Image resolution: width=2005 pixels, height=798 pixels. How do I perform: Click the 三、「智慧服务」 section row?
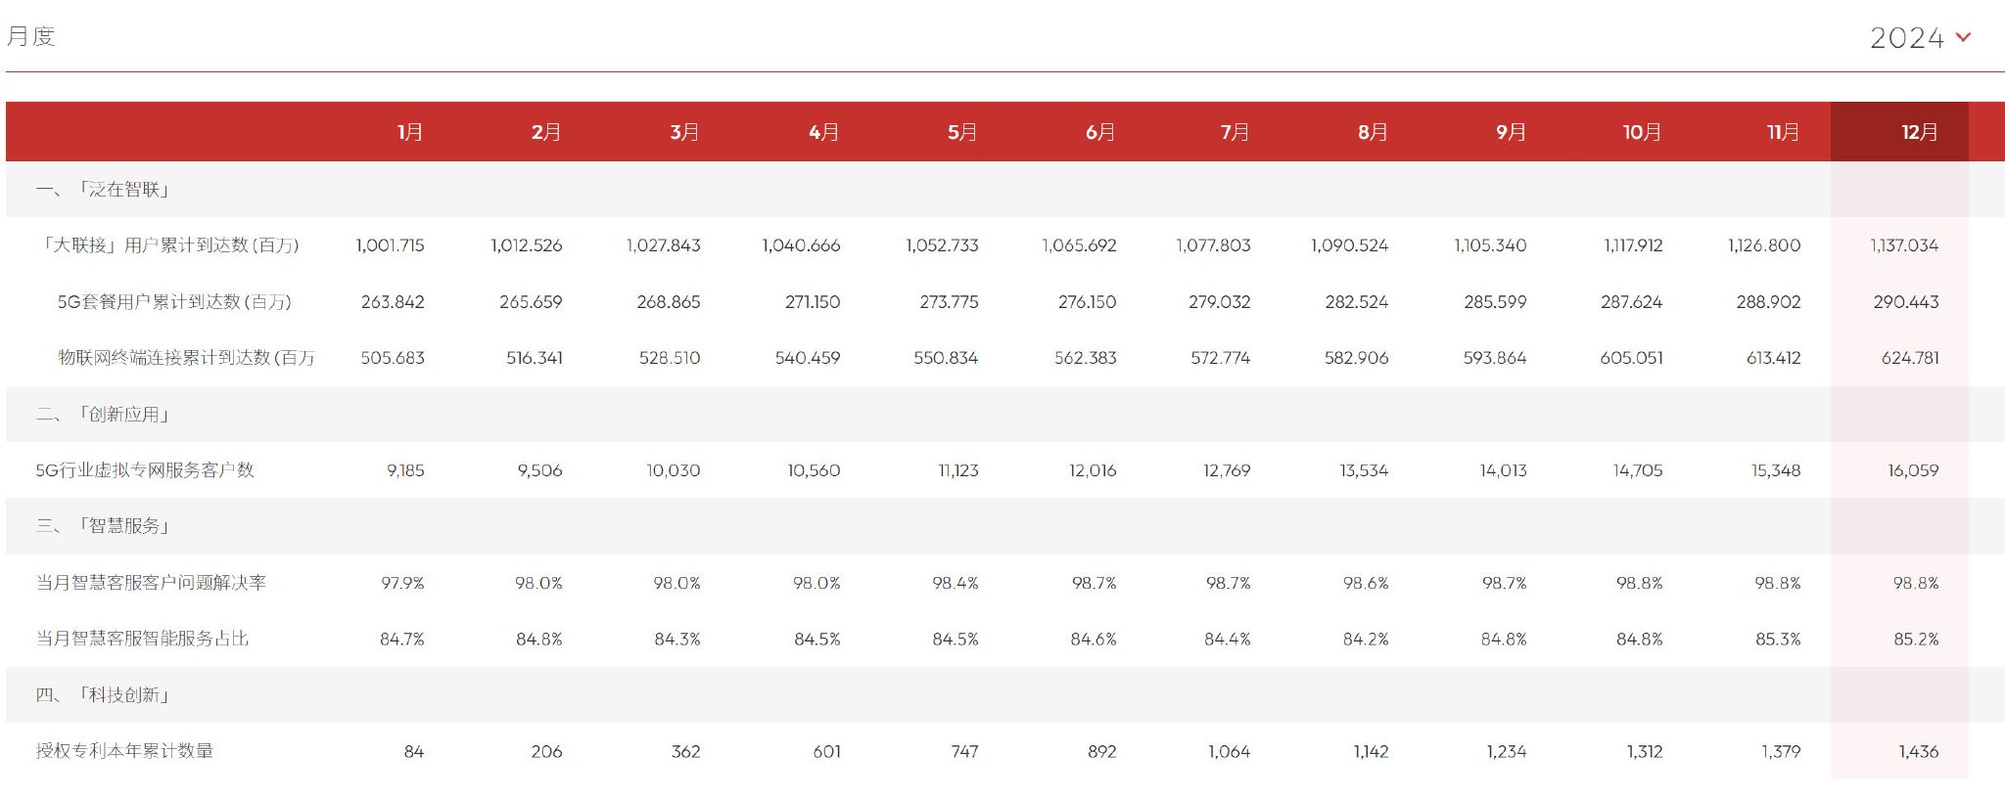(x=1005, y=526)
